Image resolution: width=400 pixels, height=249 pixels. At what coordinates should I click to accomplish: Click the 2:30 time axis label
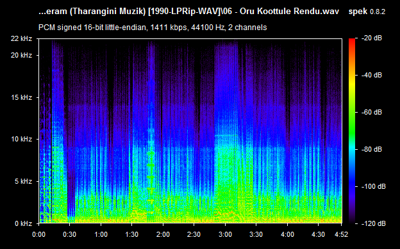194,234
